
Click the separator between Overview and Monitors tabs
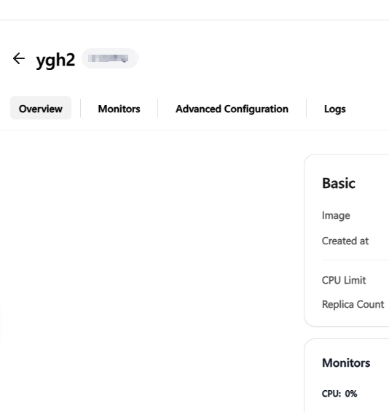80,108
